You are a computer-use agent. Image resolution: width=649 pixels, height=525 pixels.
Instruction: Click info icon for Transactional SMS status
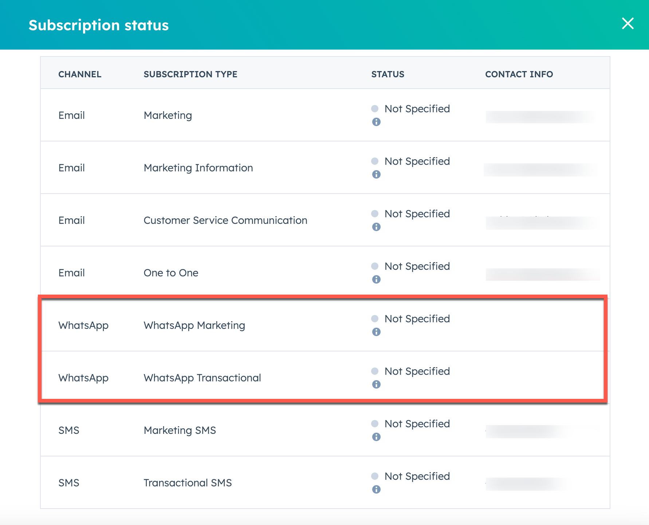click(x=376, y=490)
